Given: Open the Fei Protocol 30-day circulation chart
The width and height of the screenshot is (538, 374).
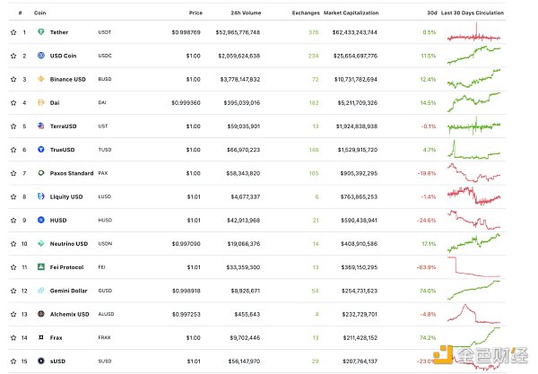Looking at the screenshot, I should (x=473, y=266).
